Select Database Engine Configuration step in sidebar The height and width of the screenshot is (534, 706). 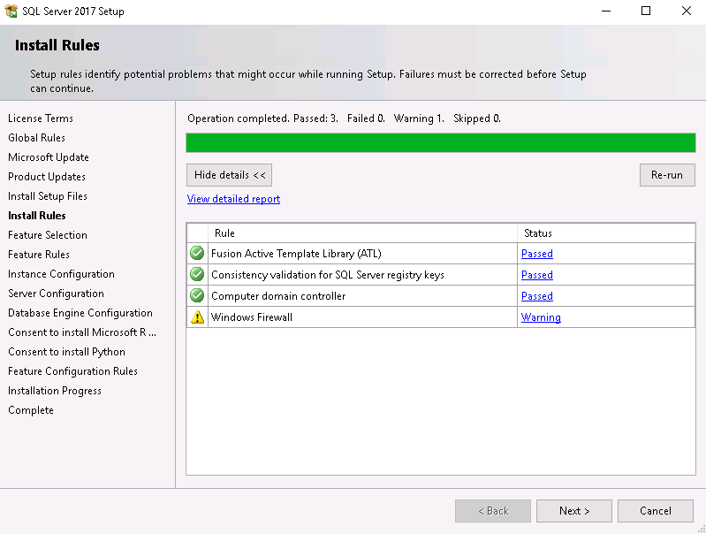pyautogui.click(x=80, y=313)
